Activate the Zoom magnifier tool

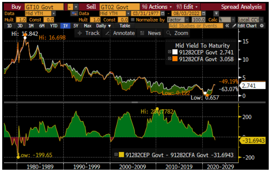pyautogui.click(x=177, y=33)
